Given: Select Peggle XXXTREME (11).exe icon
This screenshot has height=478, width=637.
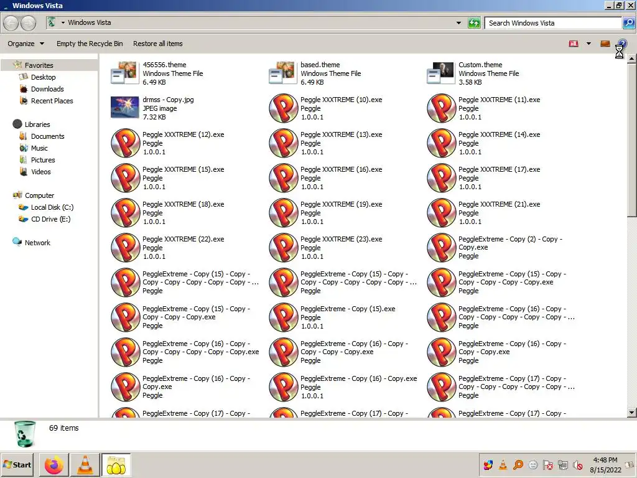Looking at the screenshot, I should 441,108.
